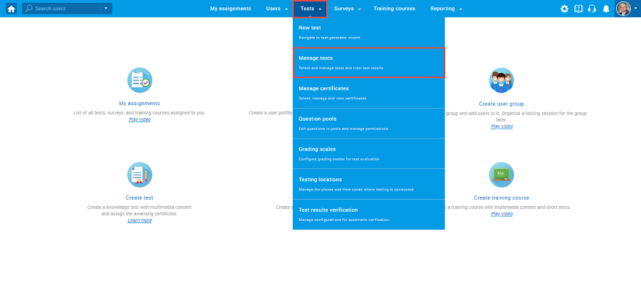Expand the search type dropdown arrow
Image resolution: width=641 pixels, height=307 pixels.
(x=106, y=9)
